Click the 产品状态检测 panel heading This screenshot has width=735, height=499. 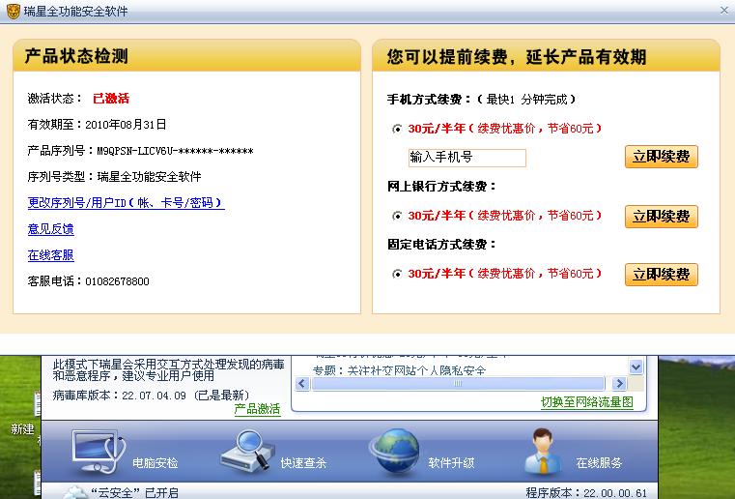point(76,56)
